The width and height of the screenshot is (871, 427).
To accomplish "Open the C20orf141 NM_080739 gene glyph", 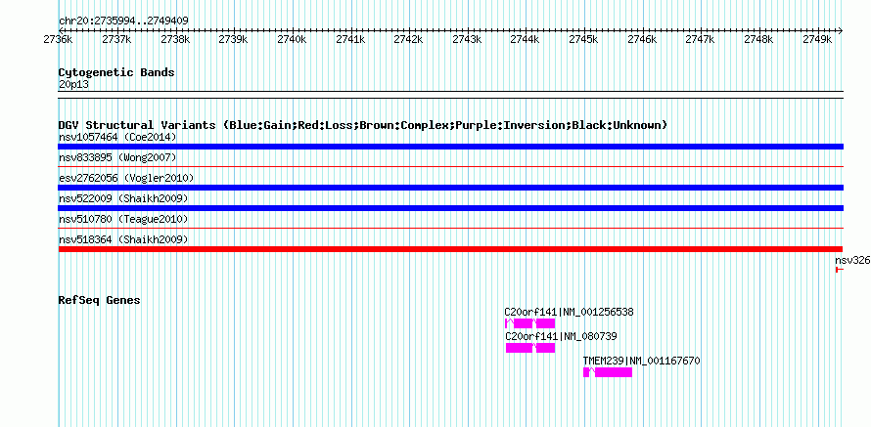I will (529, 348).
